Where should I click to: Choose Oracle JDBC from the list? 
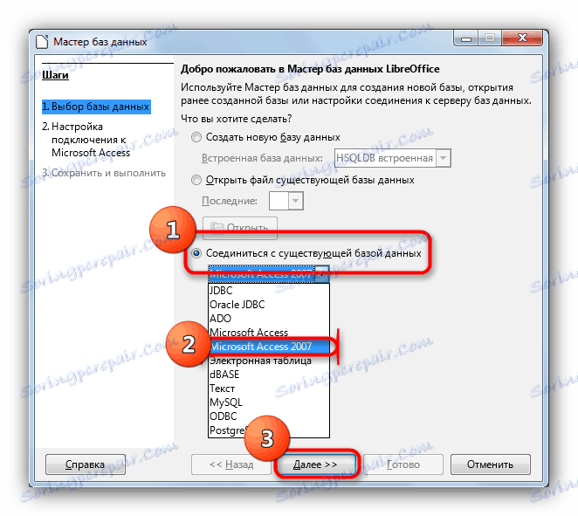point(269,305)
